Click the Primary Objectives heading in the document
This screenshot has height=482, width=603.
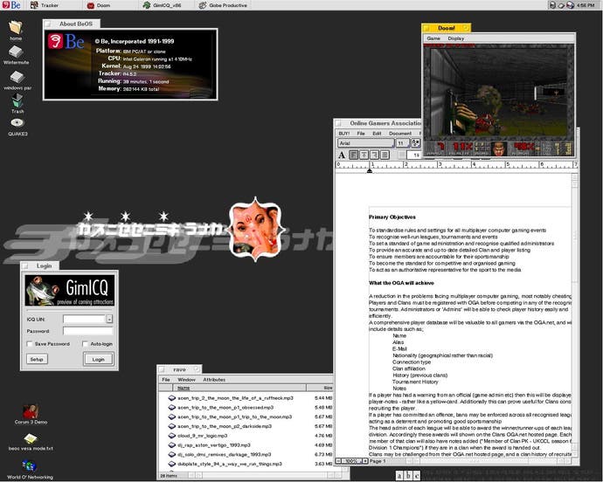pos(392,217)
